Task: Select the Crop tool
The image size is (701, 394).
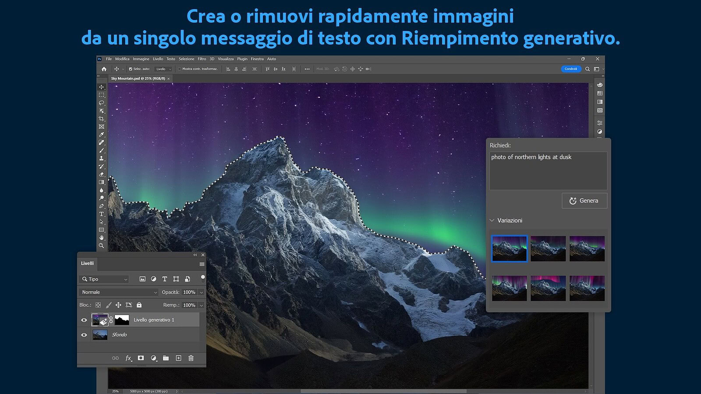Action: click(x=102, y=119)
